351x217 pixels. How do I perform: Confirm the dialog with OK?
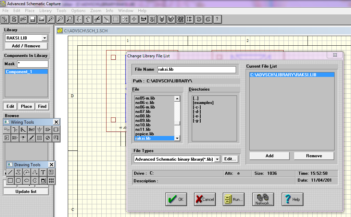pyautogui.click(x=176, y=199)
